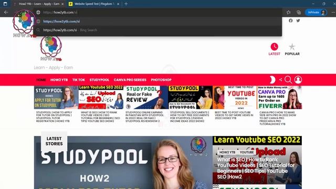
Task: Close the How2 Ytb tab
Action: pyautogui.click(x=62, y=4)
